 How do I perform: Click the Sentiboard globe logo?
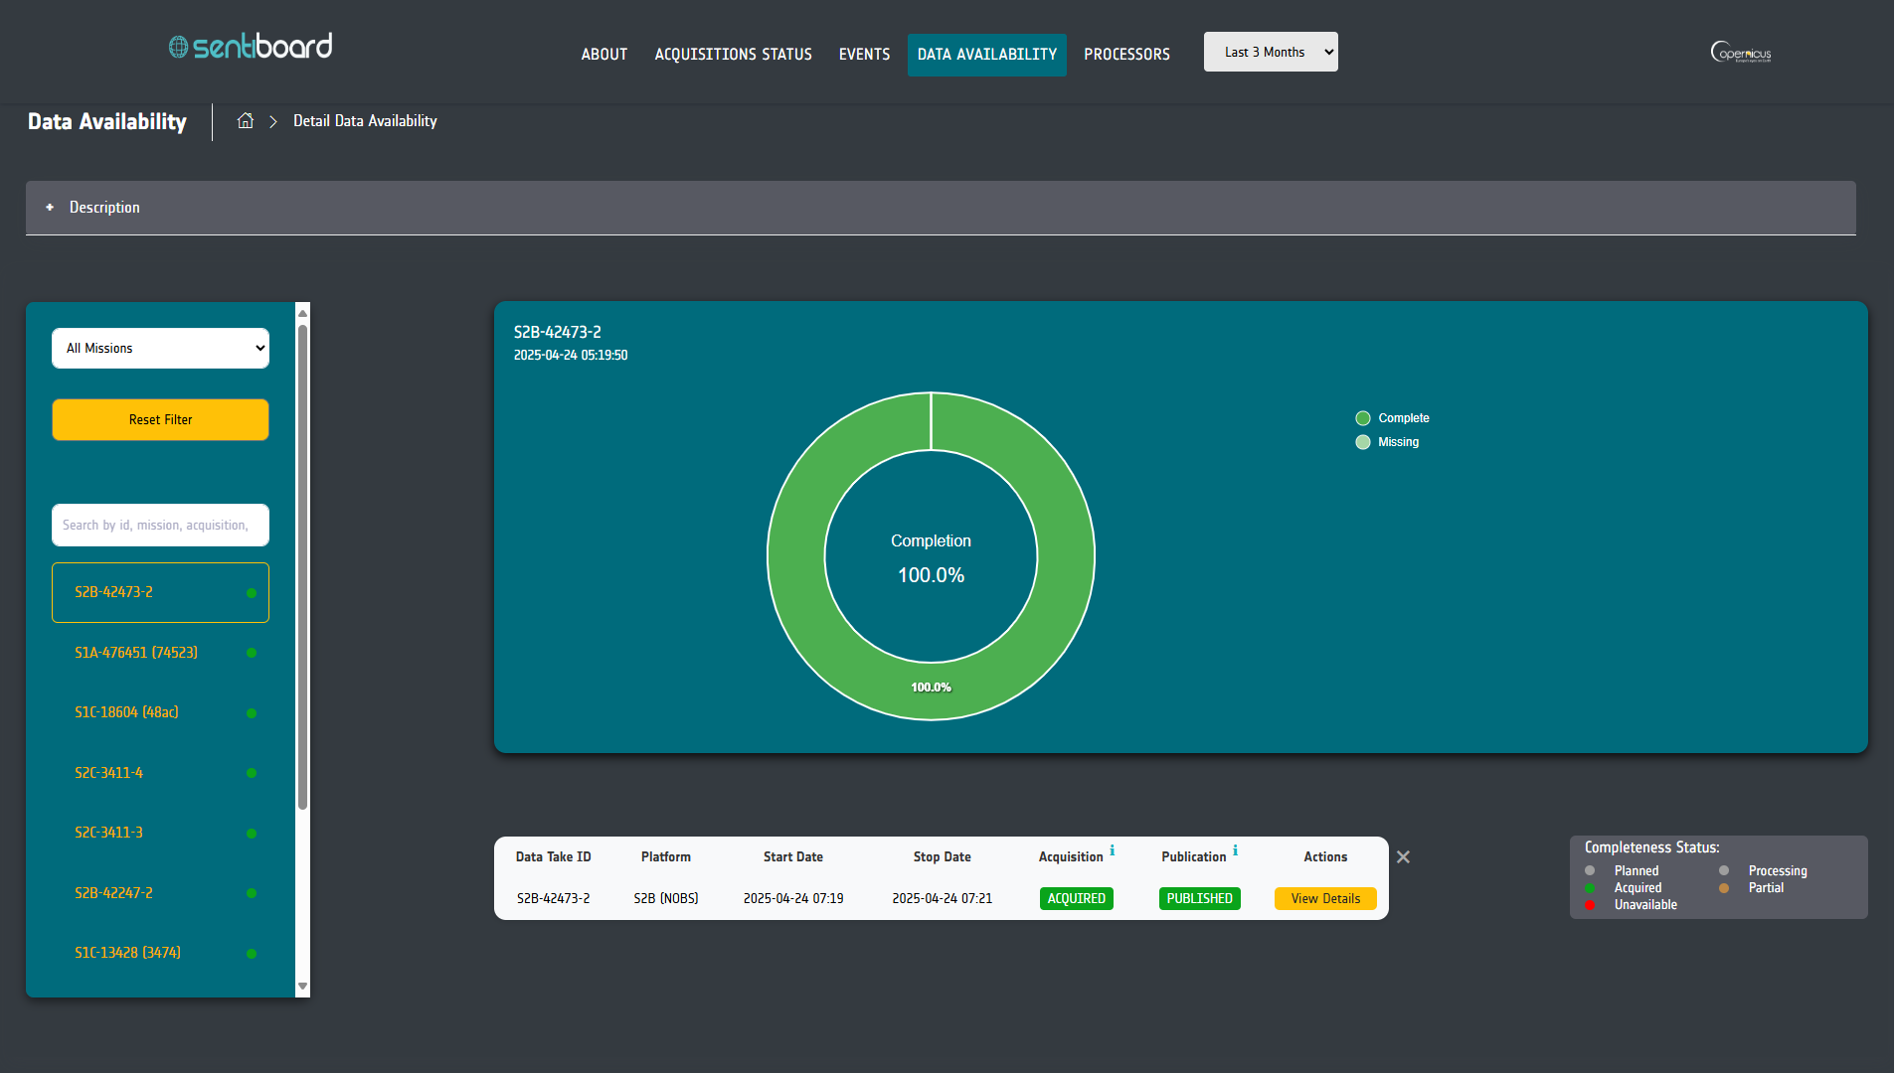[179, 47]
